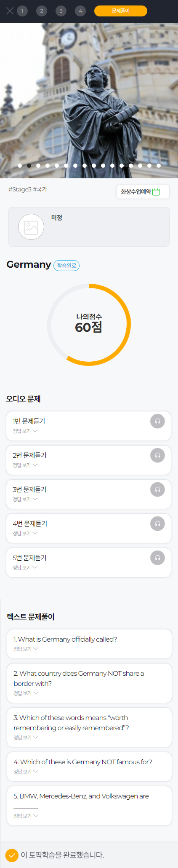Play audio for 1번 문제듣기
This screenshot has height=868, width=178.
click(x=157, y=421)
